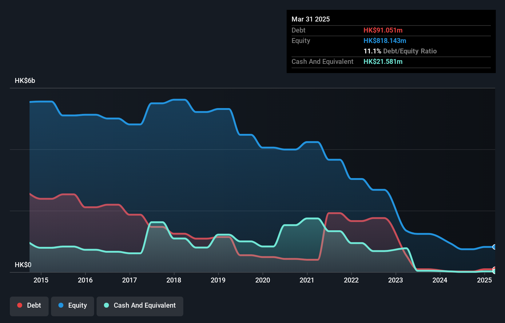505x323 pixels.
Task: Select the teal Cash And Equivalent legend dot
Action: (x=106, y=305)
